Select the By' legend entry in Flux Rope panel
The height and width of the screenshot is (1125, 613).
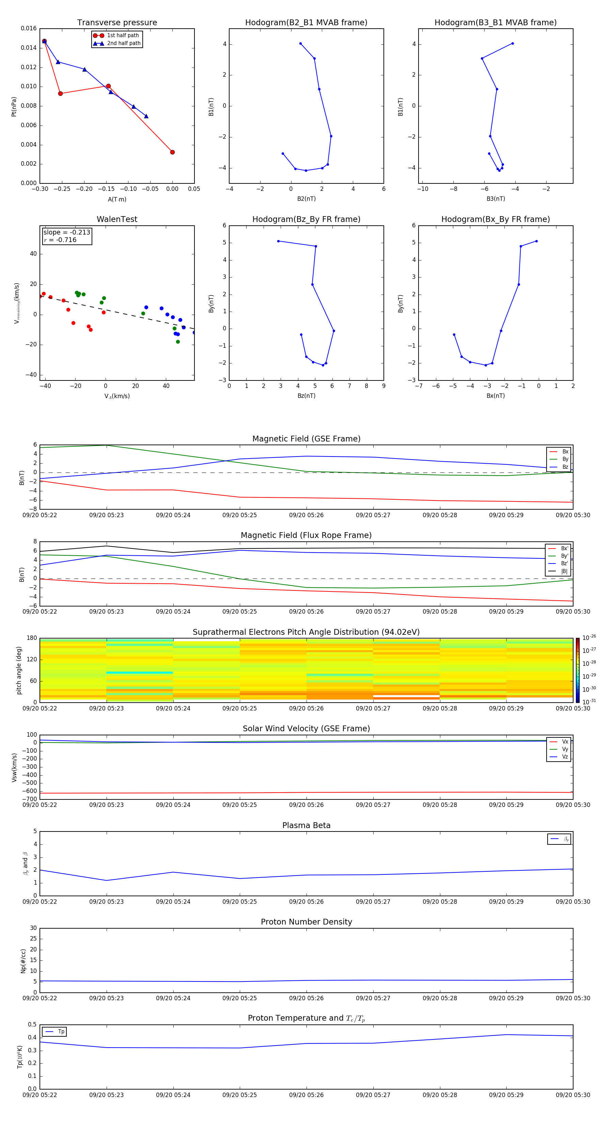[x=559, y=556]
